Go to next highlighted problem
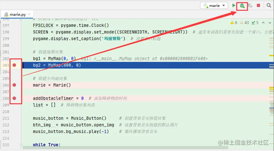Image resolution: width=274 pixels, height=151 pixels. (x=270, y=23)
